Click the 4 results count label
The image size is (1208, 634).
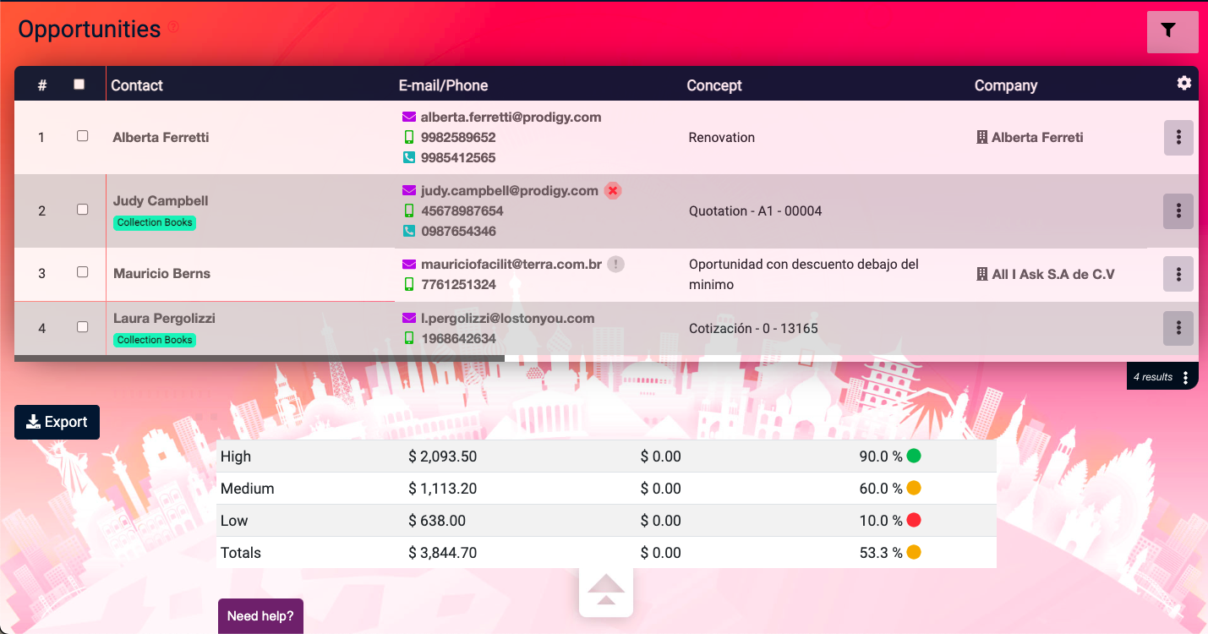[1153, 377]
